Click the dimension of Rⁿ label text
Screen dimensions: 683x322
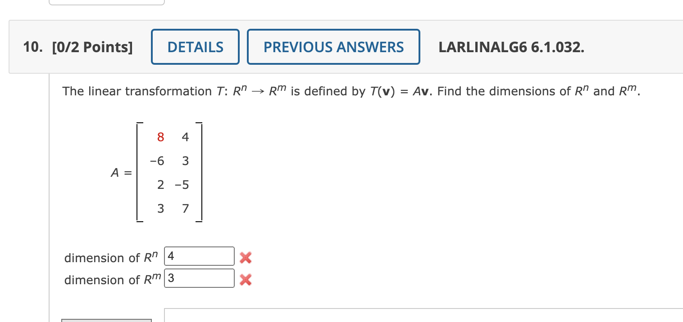coord(110,258)
